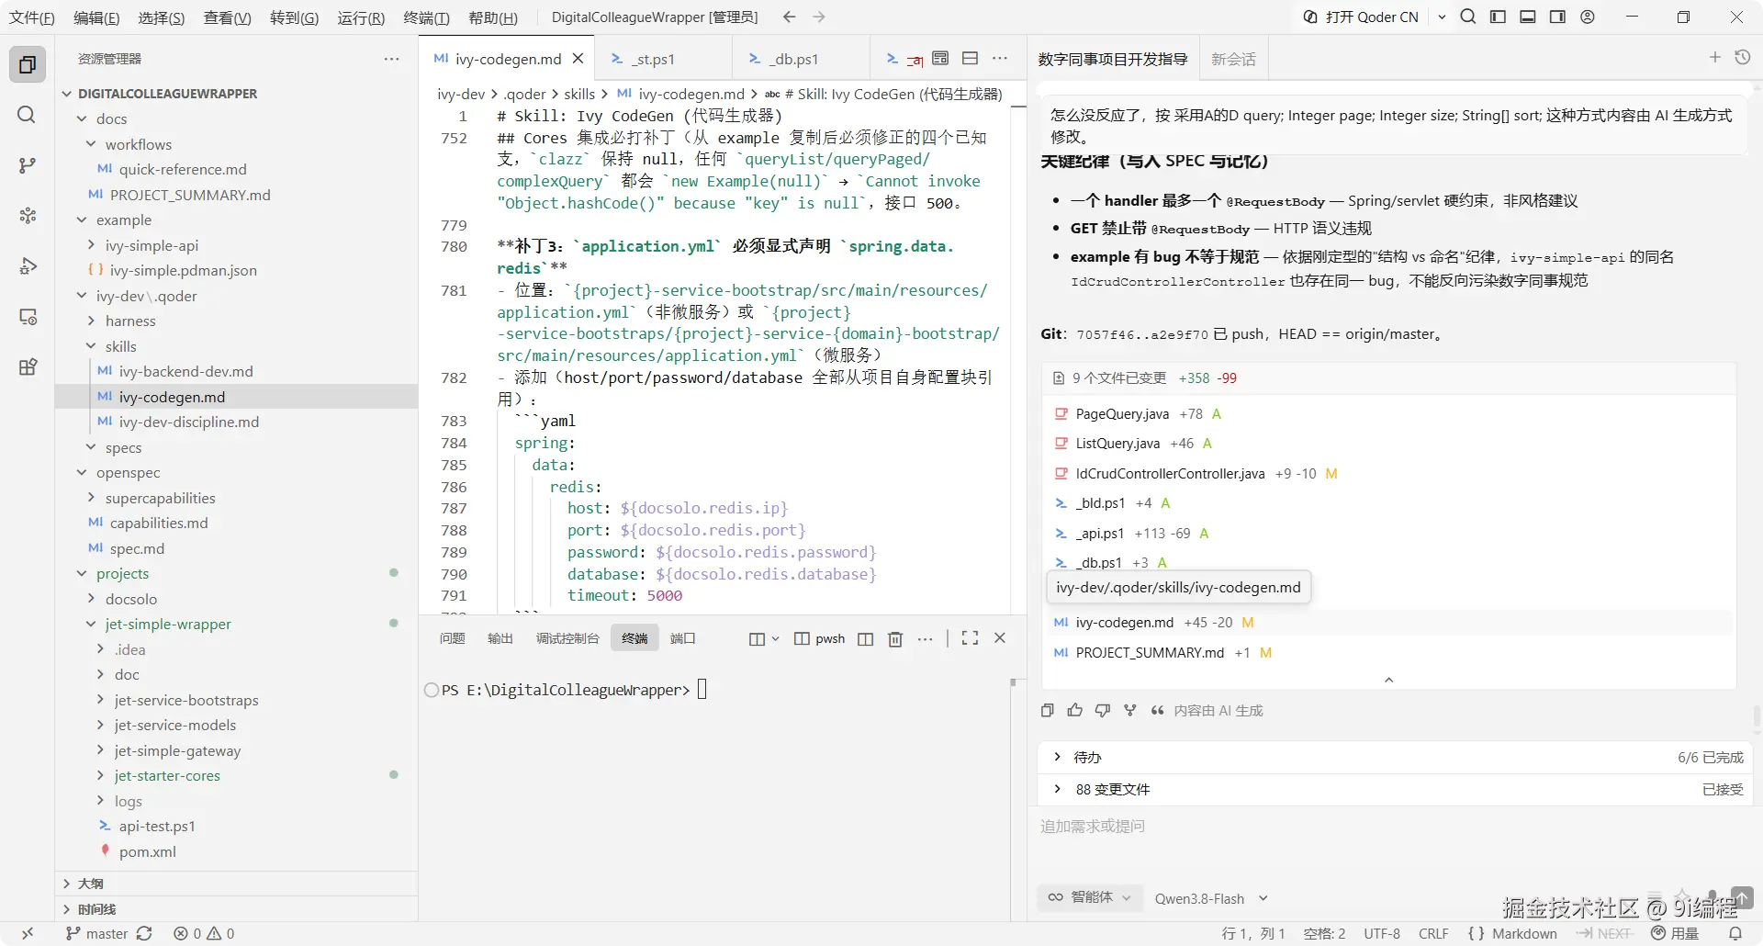Open the terminal panel's more actions ellipsis
The height and width of the screenshot is (946, 1763).
click(x=925, y=638)
